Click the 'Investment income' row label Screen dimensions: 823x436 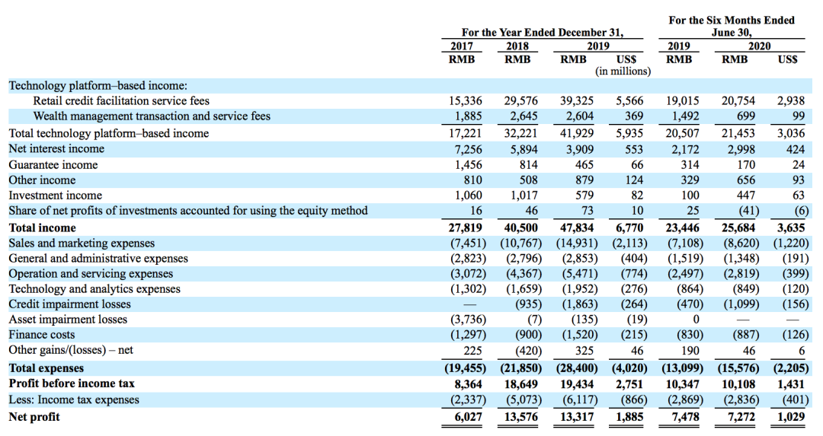55,195
